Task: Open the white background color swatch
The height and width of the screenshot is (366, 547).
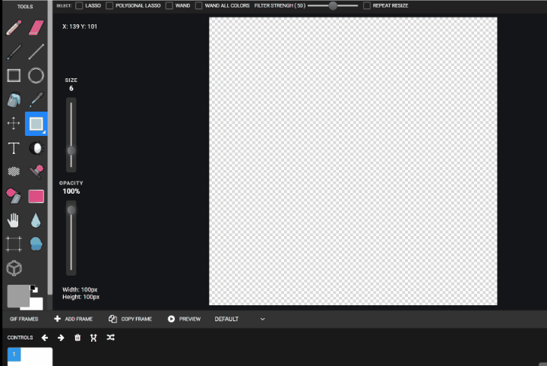Action: click(36, 304)
